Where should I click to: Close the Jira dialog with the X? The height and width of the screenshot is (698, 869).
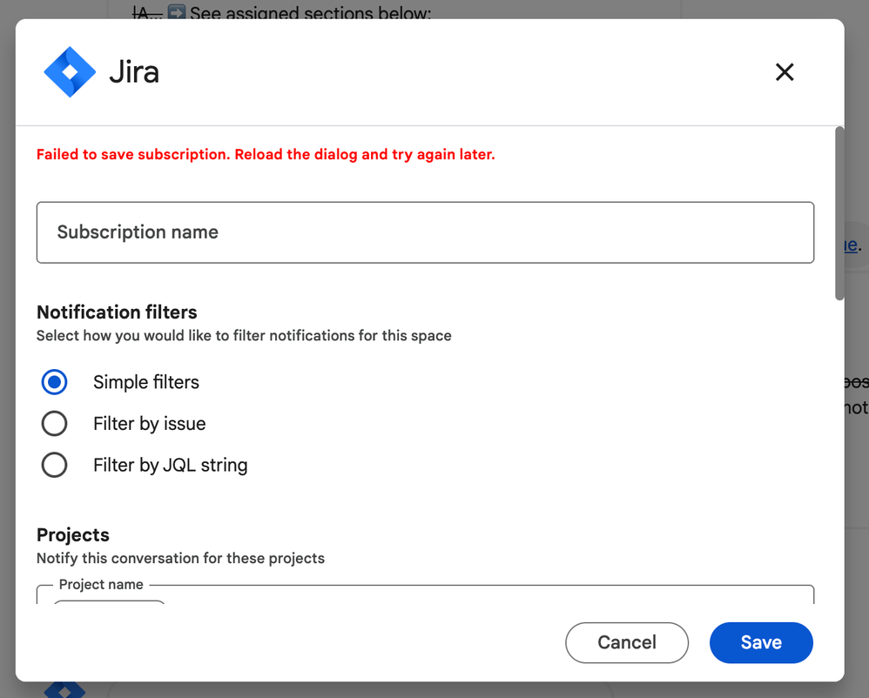pyautogui.click(x=785, y=72)
